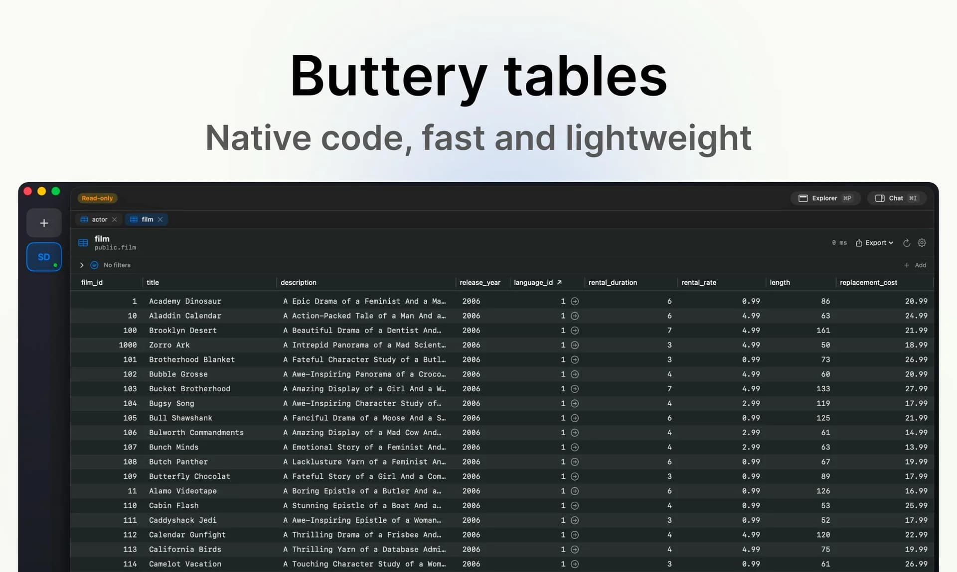Refresh the film table data
This screenshot has height=572, width=957.
point(907,243)
